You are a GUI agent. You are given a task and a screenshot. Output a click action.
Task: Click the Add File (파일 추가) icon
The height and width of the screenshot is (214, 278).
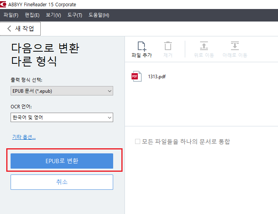click(x=142, y=46)
